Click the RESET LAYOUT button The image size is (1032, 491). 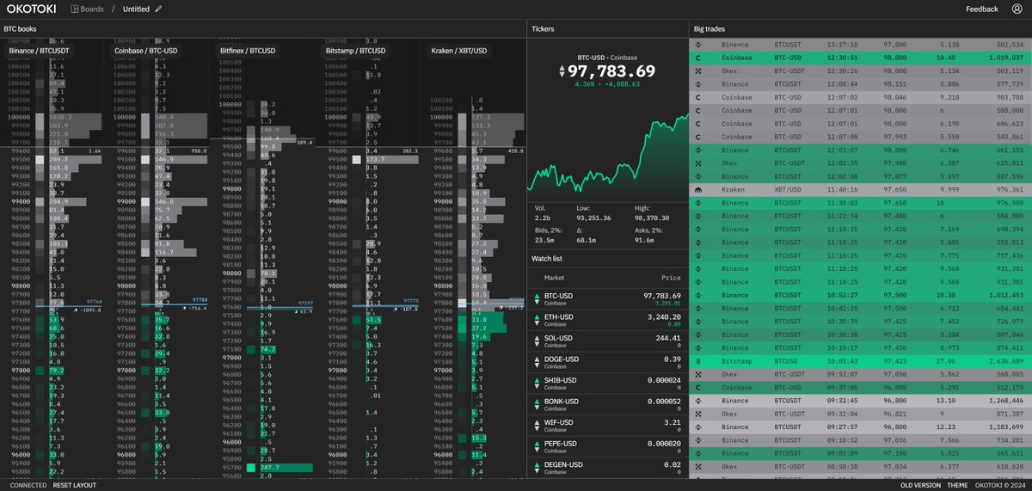(x=75, y=485)
